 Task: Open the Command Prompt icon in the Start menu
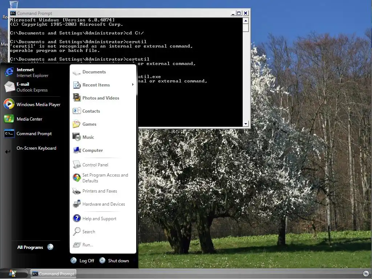coord(9,134)
